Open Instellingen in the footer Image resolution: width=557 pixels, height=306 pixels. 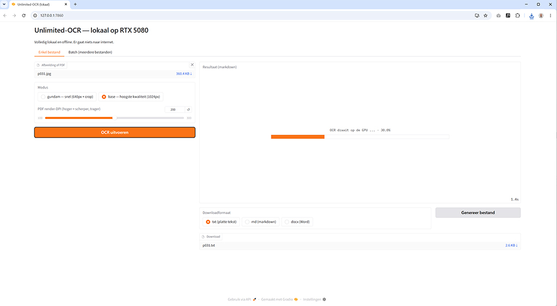pyautogui.click(x=314, y=299)
